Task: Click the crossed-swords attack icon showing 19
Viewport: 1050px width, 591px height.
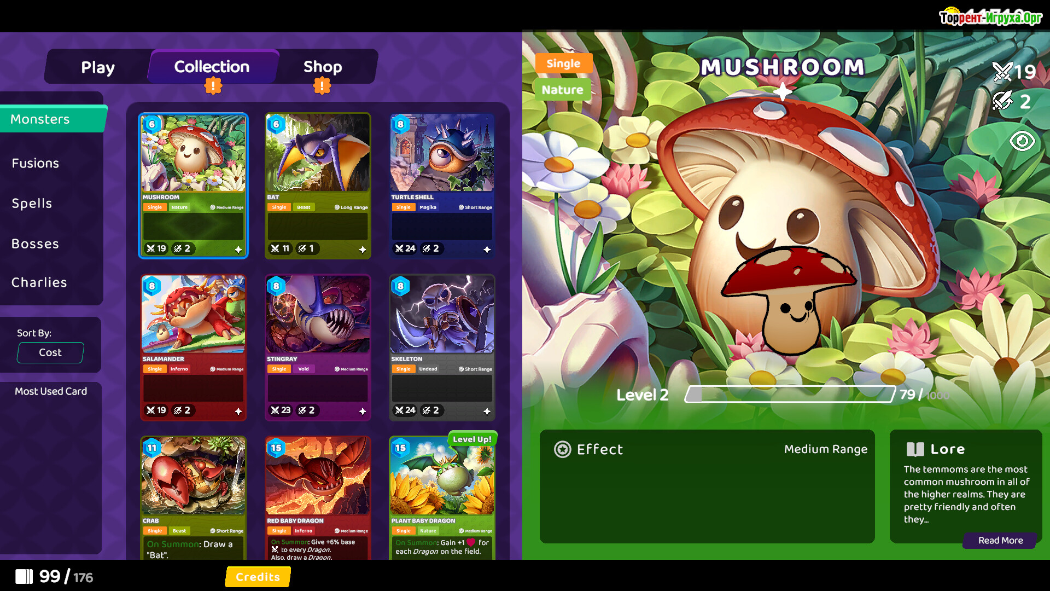Action: [x=1002, y=71]
